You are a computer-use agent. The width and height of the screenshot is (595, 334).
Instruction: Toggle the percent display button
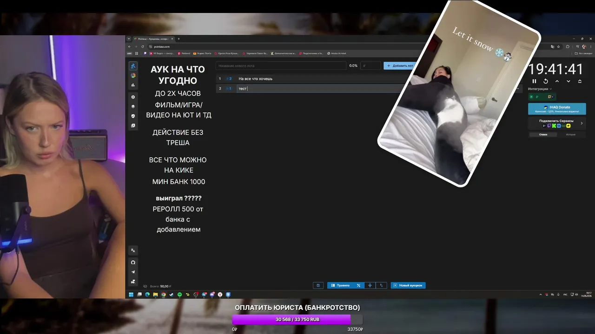358,285
